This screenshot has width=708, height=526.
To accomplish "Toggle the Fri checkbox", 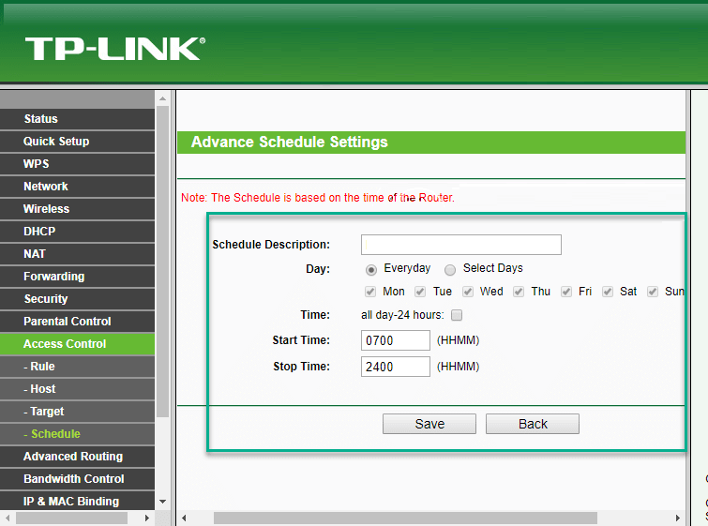I will pyautogui.click(x=566, y=292).
